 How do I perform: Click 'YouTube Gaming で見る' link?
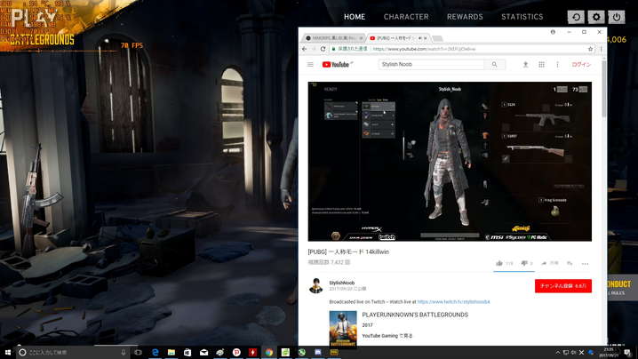pos(387,336)
